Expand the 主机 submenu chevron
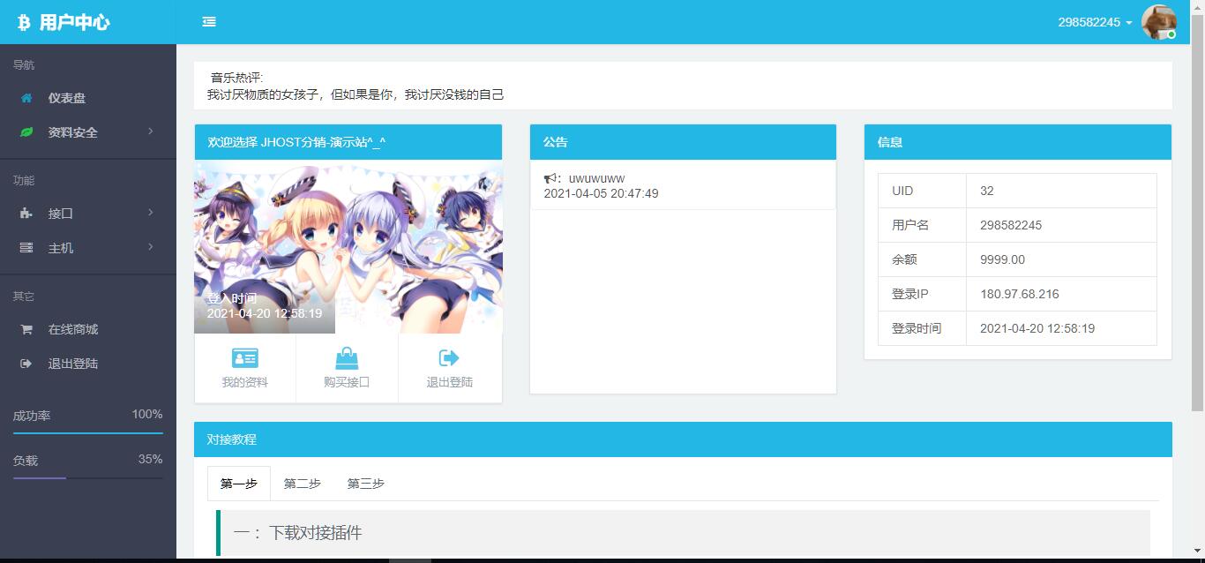Viewport: 1205px width, 563px height. pyautogui.click(x=151, y=247)
